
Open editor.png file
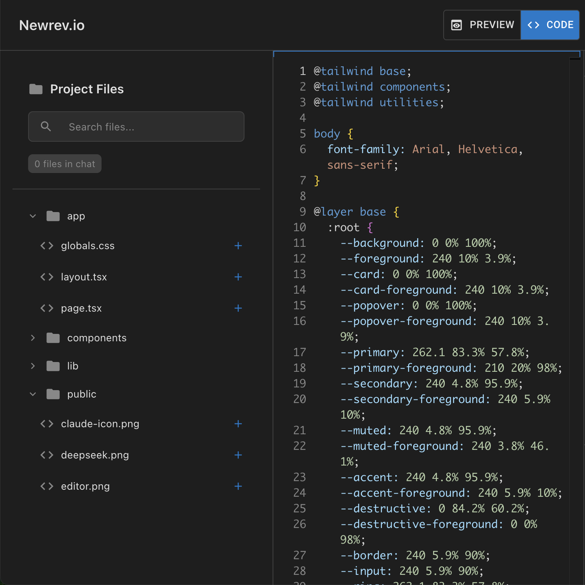(86, 486)
